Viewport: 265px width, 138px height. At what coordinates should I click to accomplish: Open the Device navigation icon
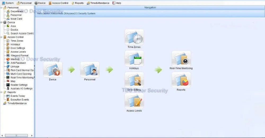pyautogui.click(x=53, y=70)
